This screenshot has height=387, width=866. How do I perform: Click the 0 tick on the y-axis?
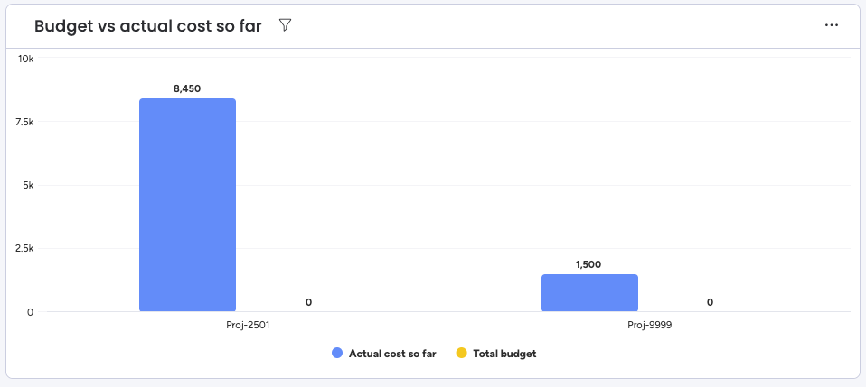[x=30, y=312]
